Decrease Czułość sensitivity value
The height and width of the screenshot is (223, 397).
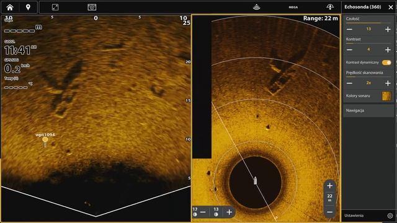[349, 29]
